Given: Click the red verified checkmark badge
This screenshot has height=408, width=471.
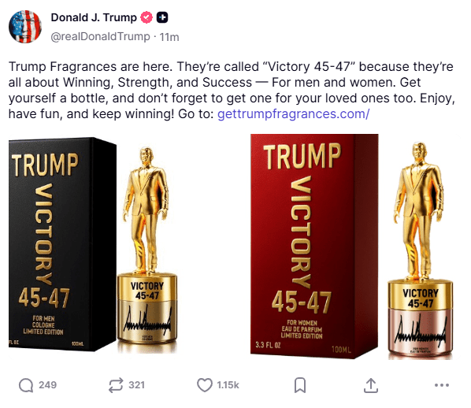Looking at the screenshot, I should [146, 17].
